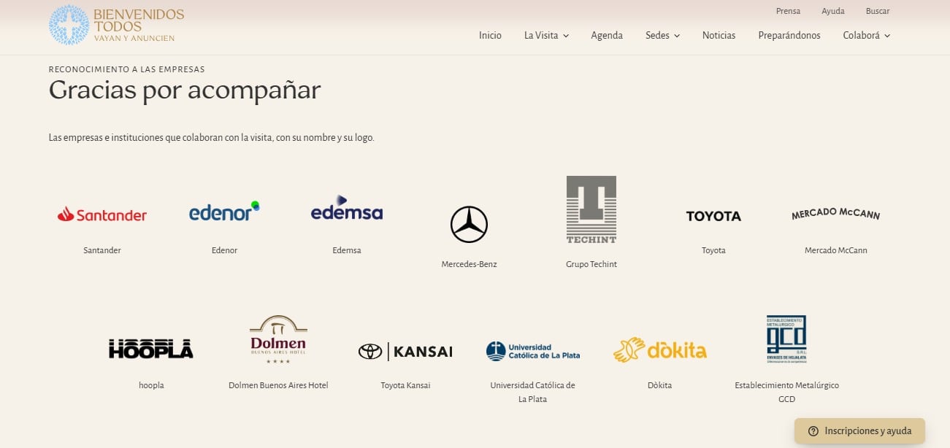The height and width of the screenshot is (448, 950).
Task: Click the Santander logo
Action: click(102, 215)
